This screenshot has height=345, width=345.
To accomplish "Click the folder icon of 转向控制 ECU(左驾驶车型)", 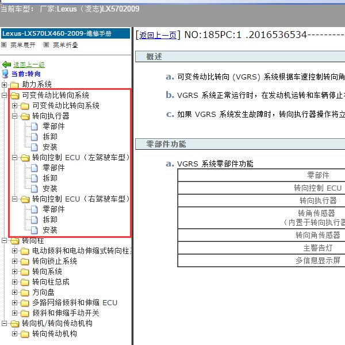I will 25,158.
